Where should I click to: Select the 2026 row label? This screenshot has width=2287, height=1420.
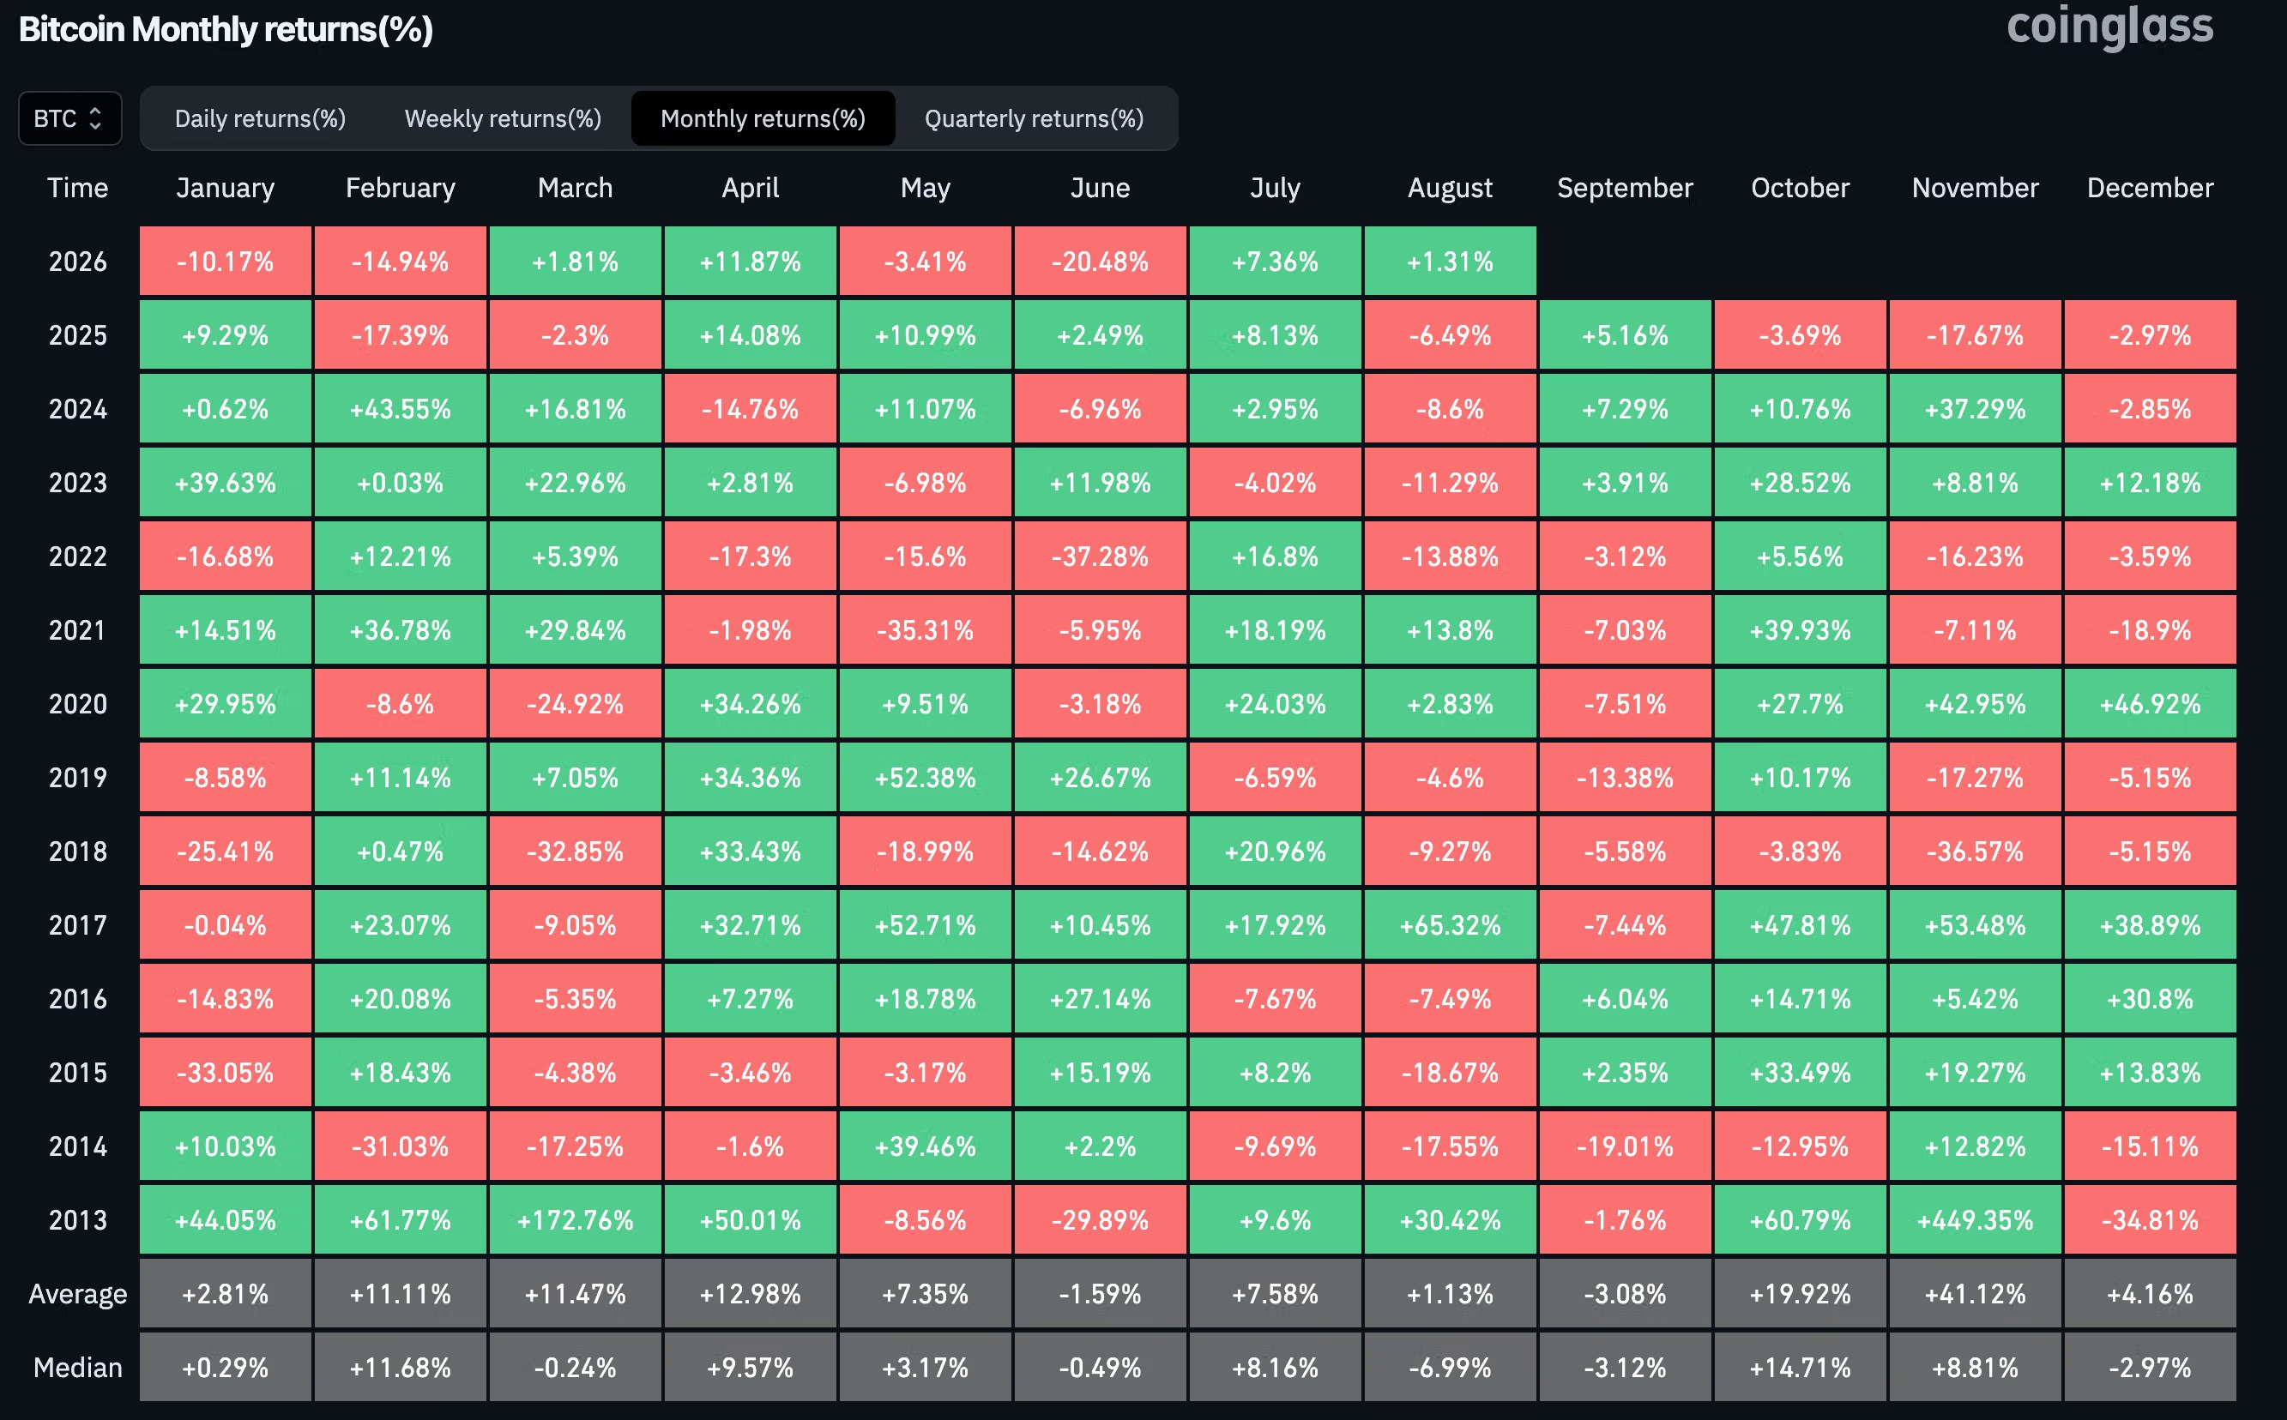[78, 261]
